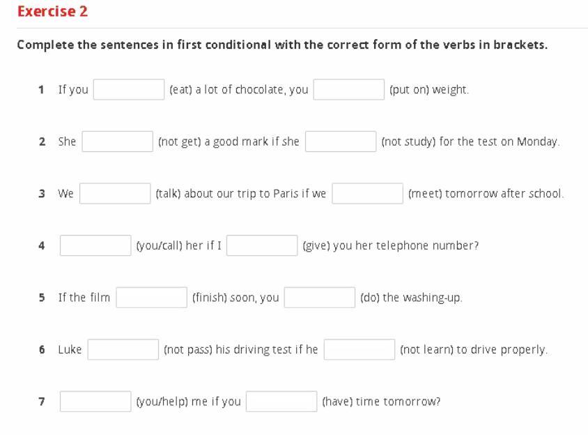
Task: Click the "(meet)" text box
Action: (x=367, y=194)
